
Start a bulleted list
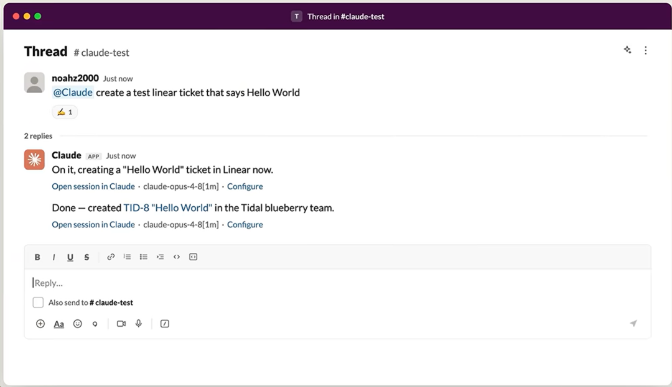[144, 257]
